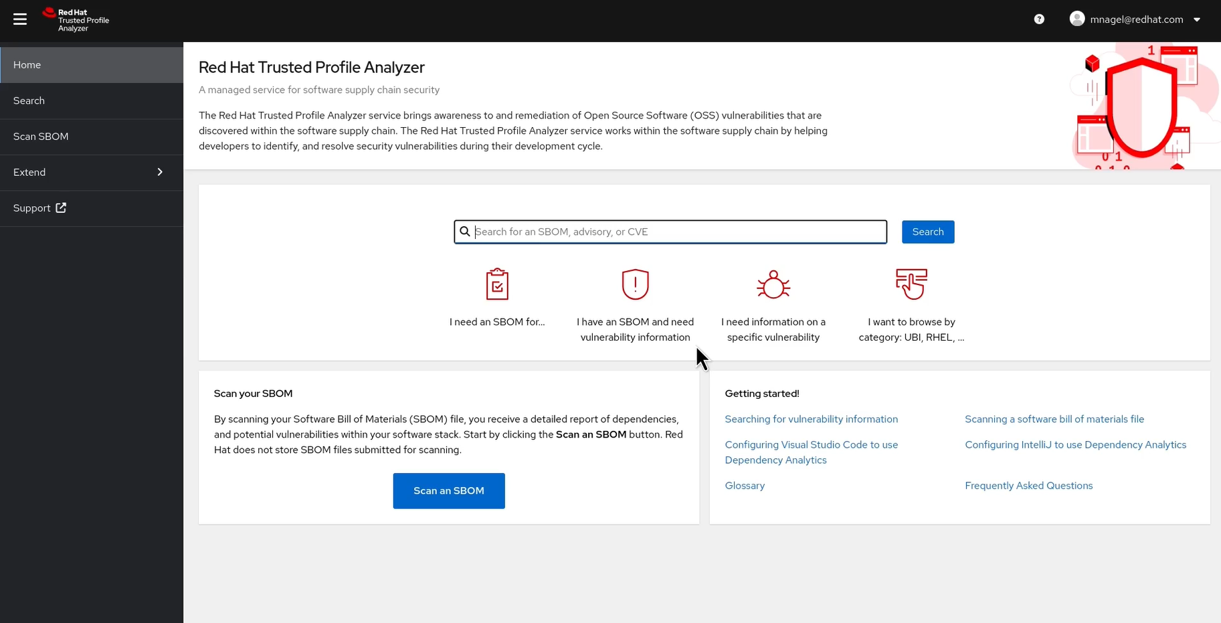Click the Scan an SBOM button

pos(449,491)
